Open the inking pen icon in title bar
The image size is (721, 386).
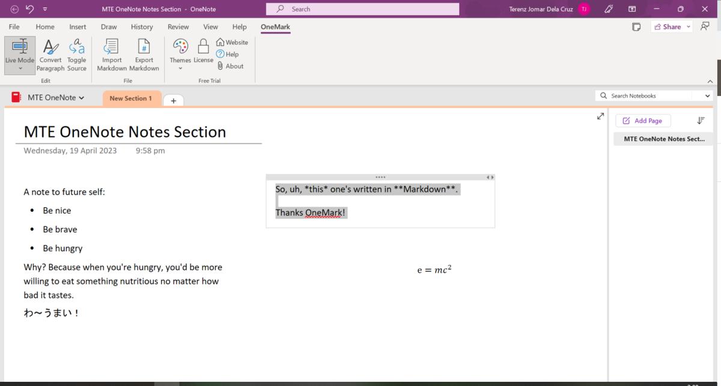pyautogui.click(x=608, y=9)
